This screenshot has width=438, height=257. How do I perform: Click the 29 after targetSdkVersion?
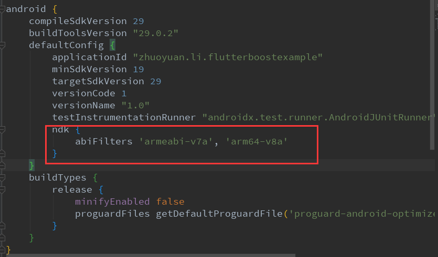click(156, 82)
